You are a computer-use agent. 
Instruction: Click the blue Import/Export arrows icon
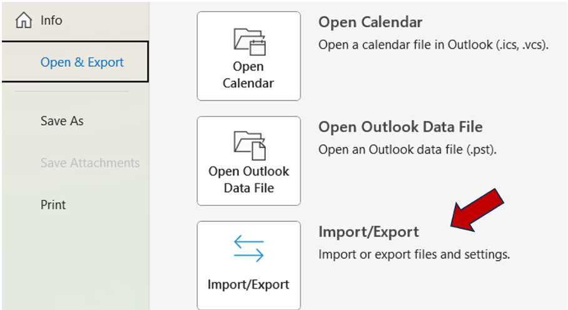249,249
